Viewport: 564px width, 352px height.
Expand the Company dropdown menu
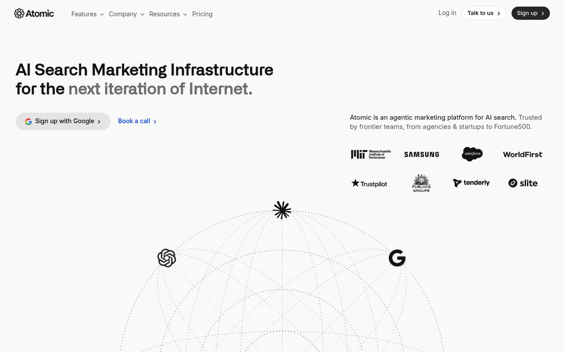click(x=126, y=14)
